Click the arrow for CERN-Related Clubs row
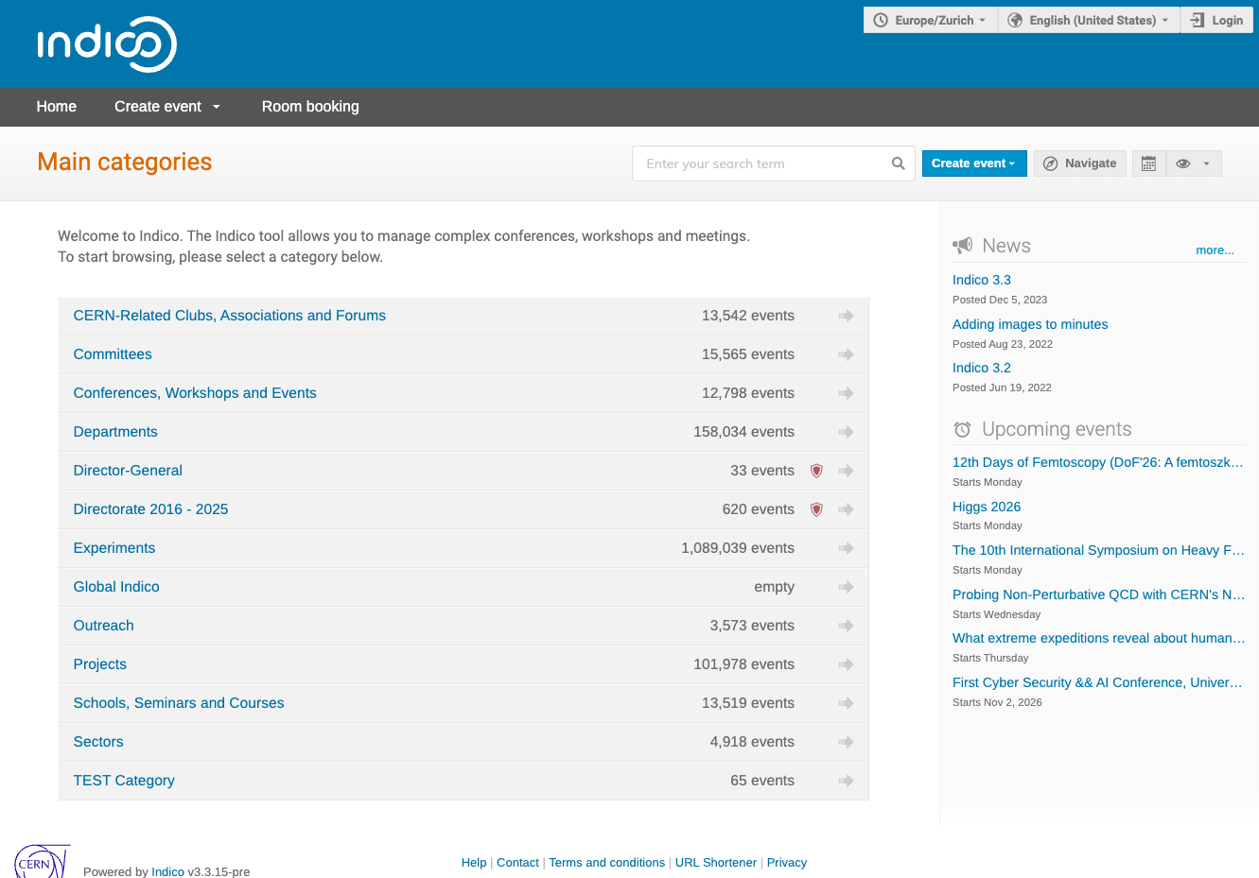Screen dimensions: 1259x878 coord(846,316)
